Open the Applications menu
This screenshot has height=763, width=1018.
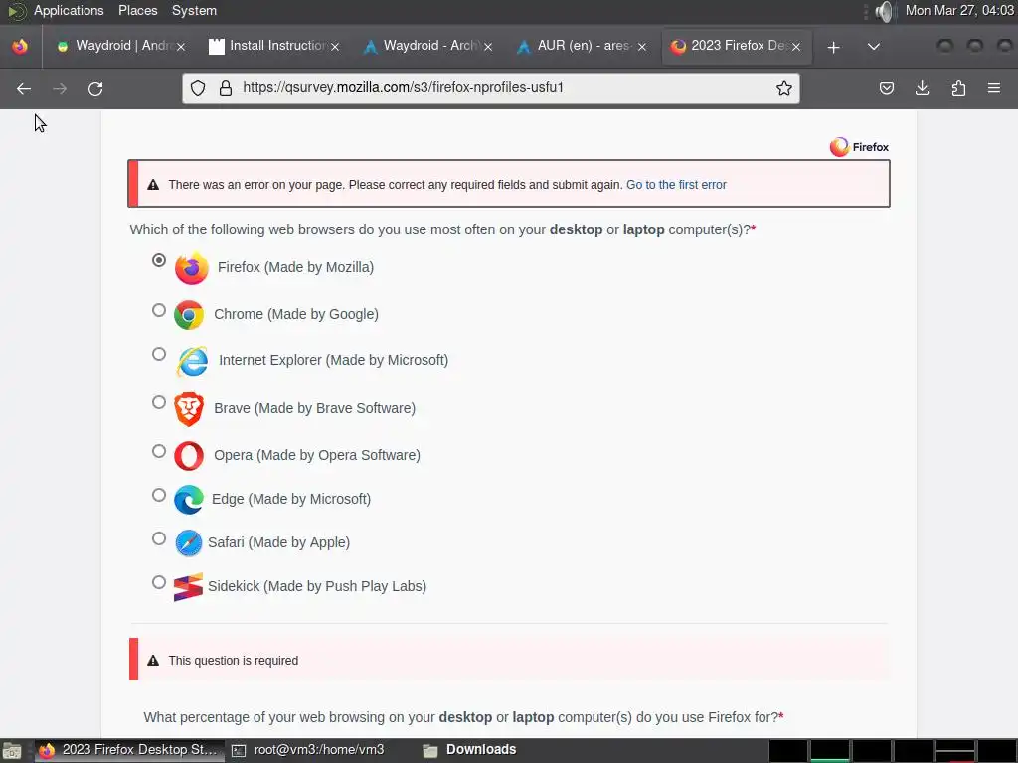point(69,11)
